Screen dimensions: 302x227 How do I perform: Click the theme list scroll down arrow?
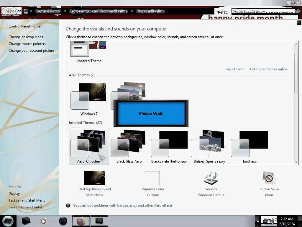coord(296,163)
